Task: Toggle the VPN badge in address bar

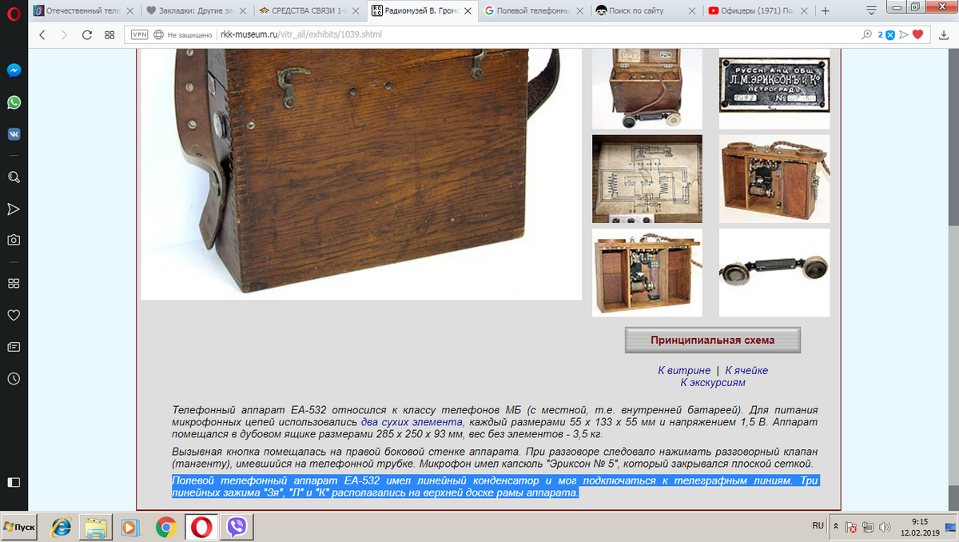Action: click(139, 34)
